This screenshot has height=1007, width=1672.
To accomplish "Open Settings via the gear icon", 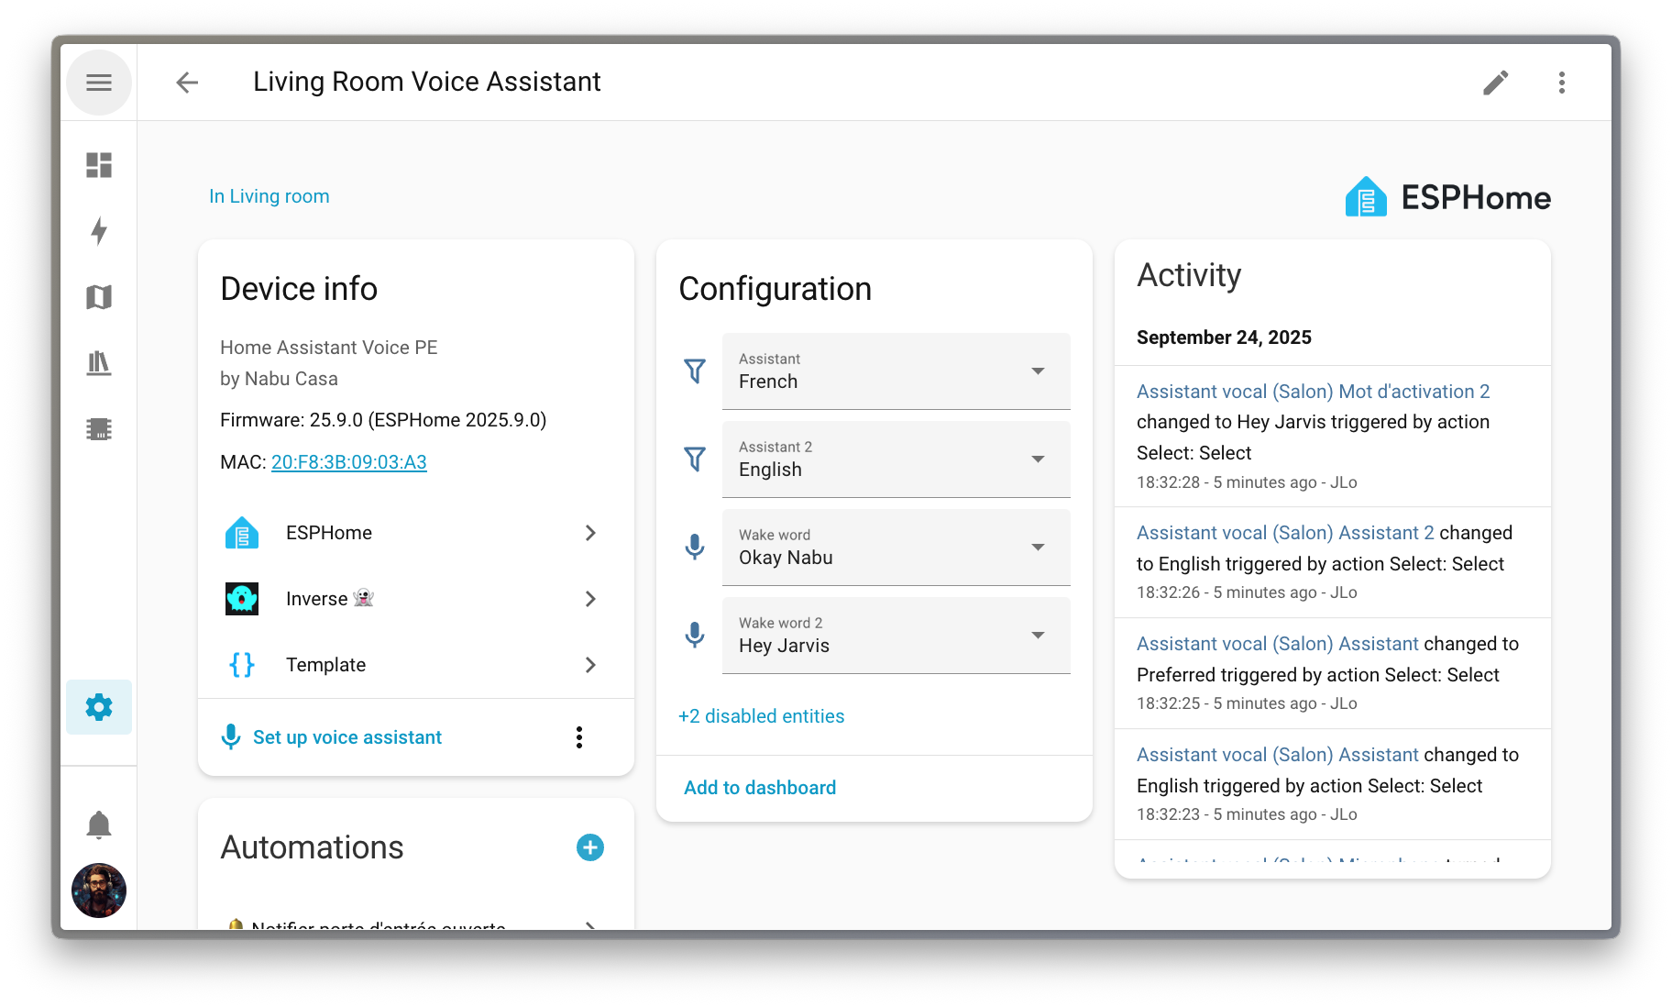I will pyautogui.click(x=99, y=707).
